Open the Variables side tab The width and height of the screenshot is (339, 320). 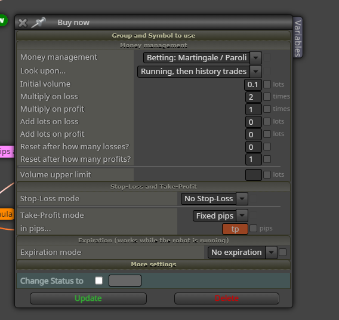(298, 38)
